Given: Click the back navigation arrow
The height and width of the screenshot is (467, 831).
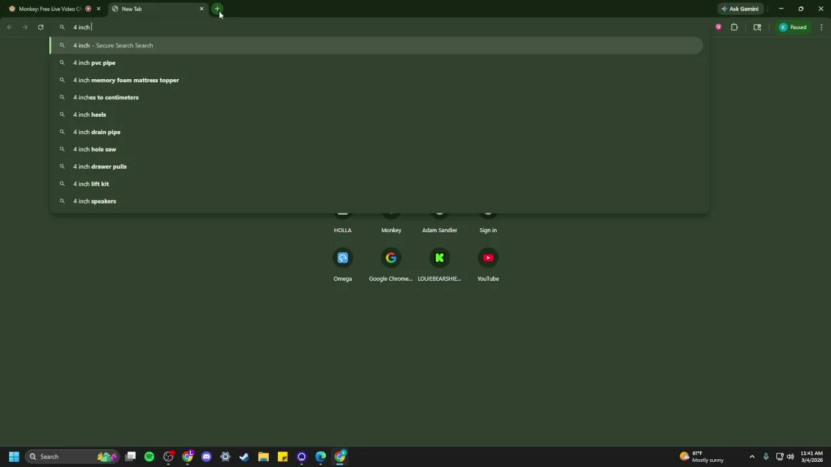Looking at the screenshot, I should pos(10,27).
